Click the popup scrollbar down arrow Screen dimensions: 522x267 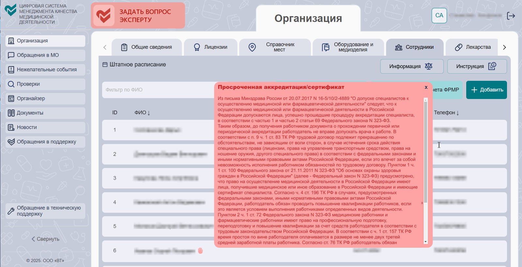[425, 242]
